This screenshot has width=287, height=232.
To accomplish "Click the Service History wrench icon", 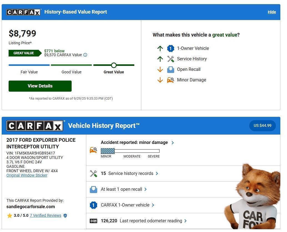I will click(170, 59).
